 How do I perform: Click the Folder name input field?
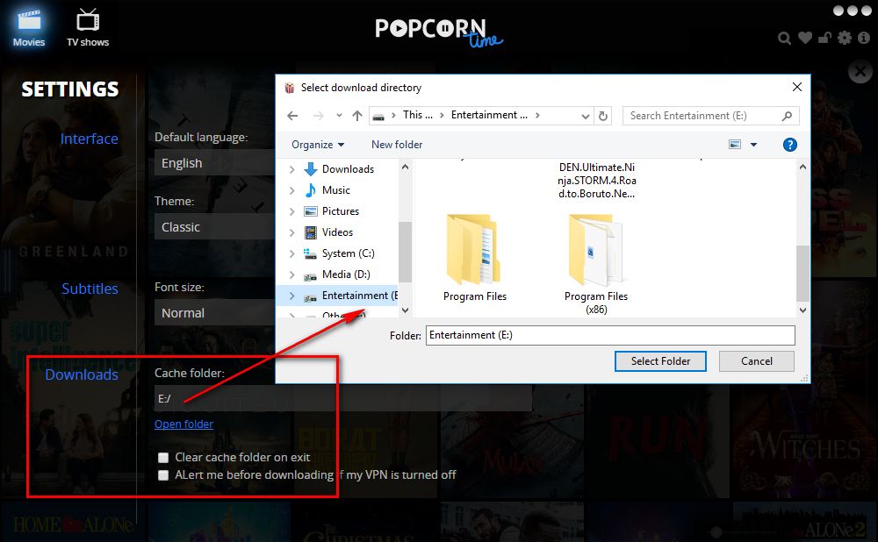(610, 335)
